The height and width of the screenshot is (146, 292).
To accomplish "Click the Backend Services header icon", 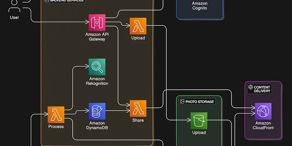I will 47,1.
